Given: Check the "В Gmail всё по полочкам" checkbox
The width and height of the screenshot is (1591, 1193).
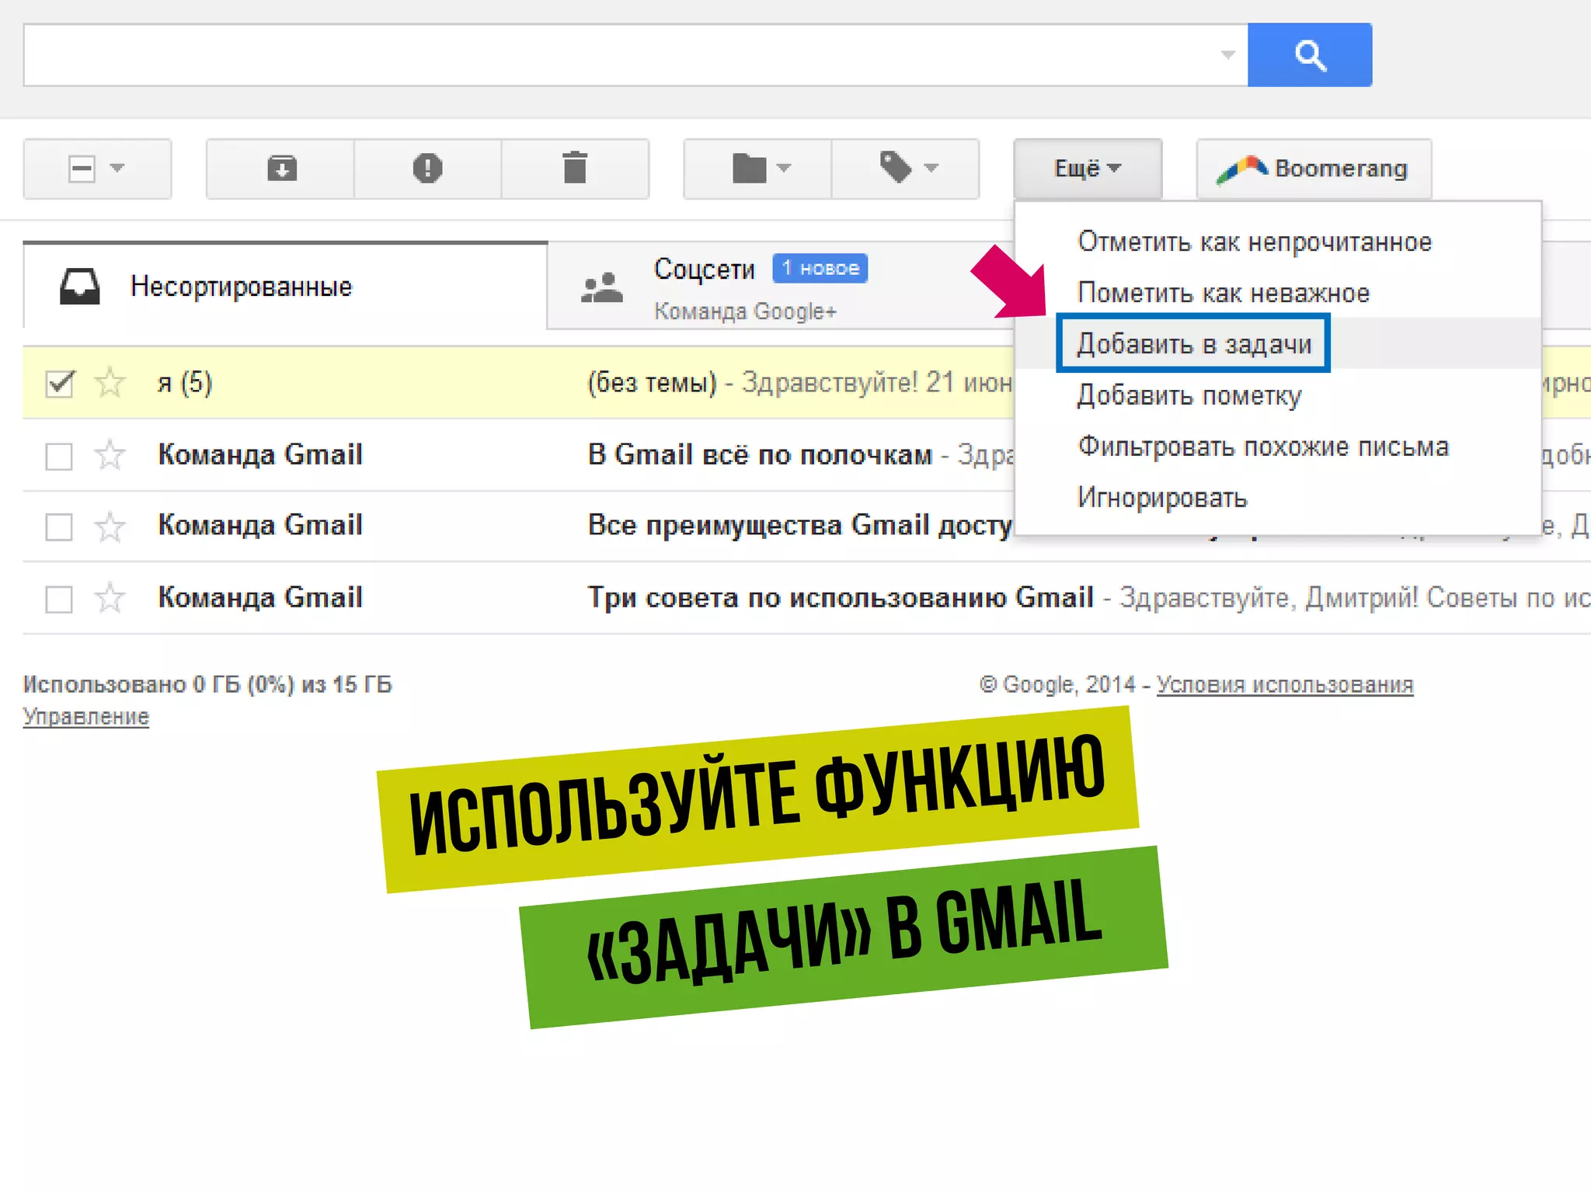Looking at the screenshot, I should (x=60, y=456).
